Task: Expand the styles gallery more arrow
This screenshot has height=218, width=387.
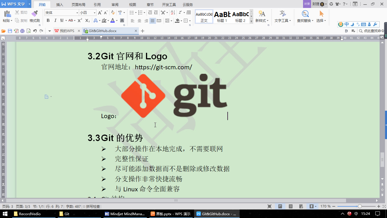Action: [251, 22]
